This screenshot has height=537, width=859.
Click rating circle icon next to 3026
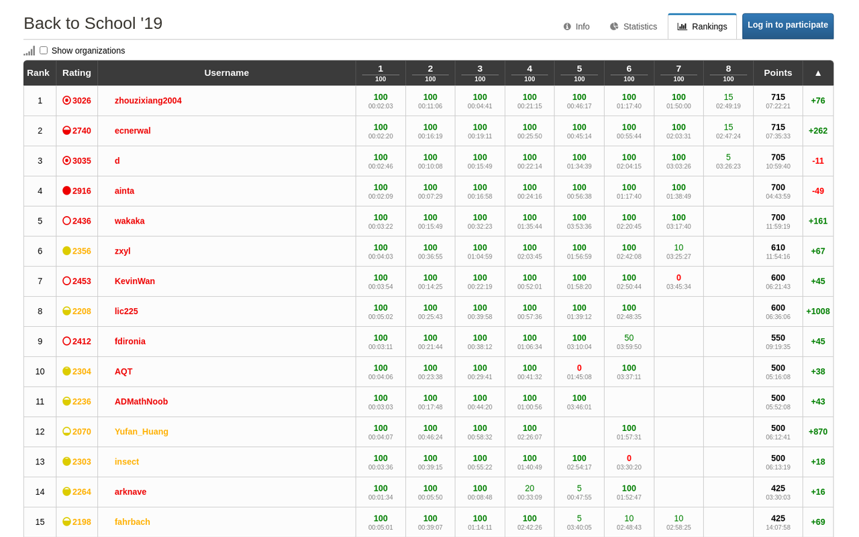pos(66,101)
